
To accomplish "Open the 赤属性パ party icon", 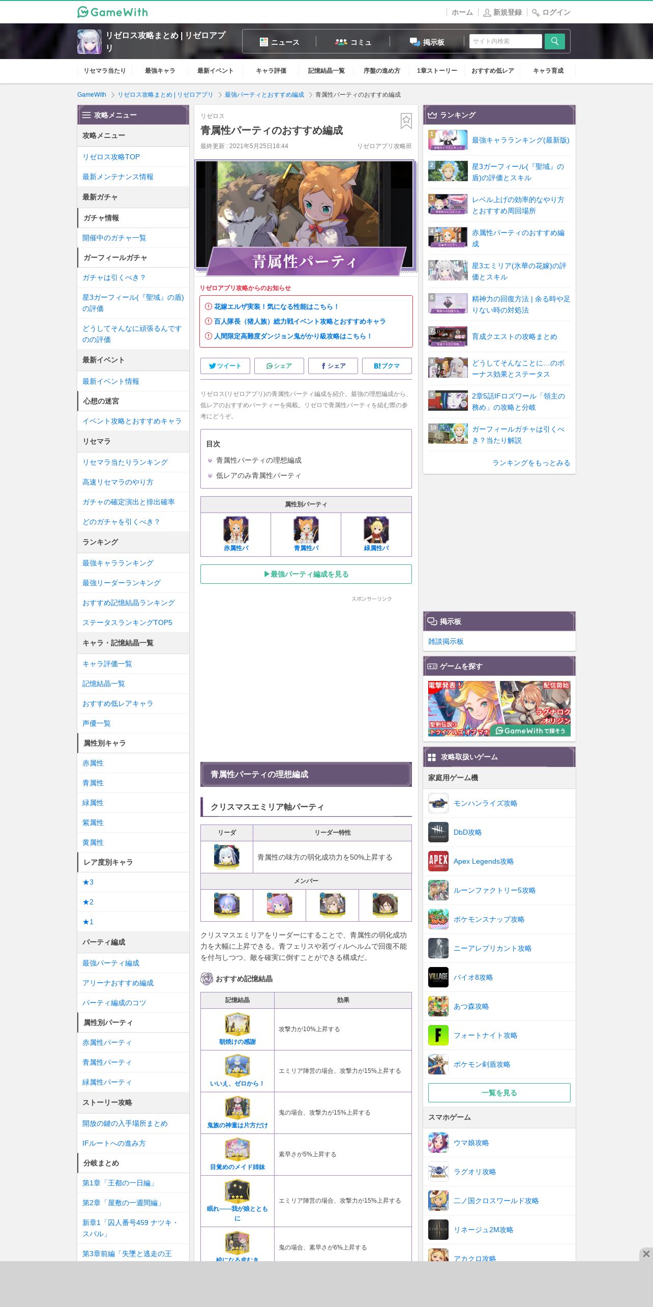I will pos(236,529).
